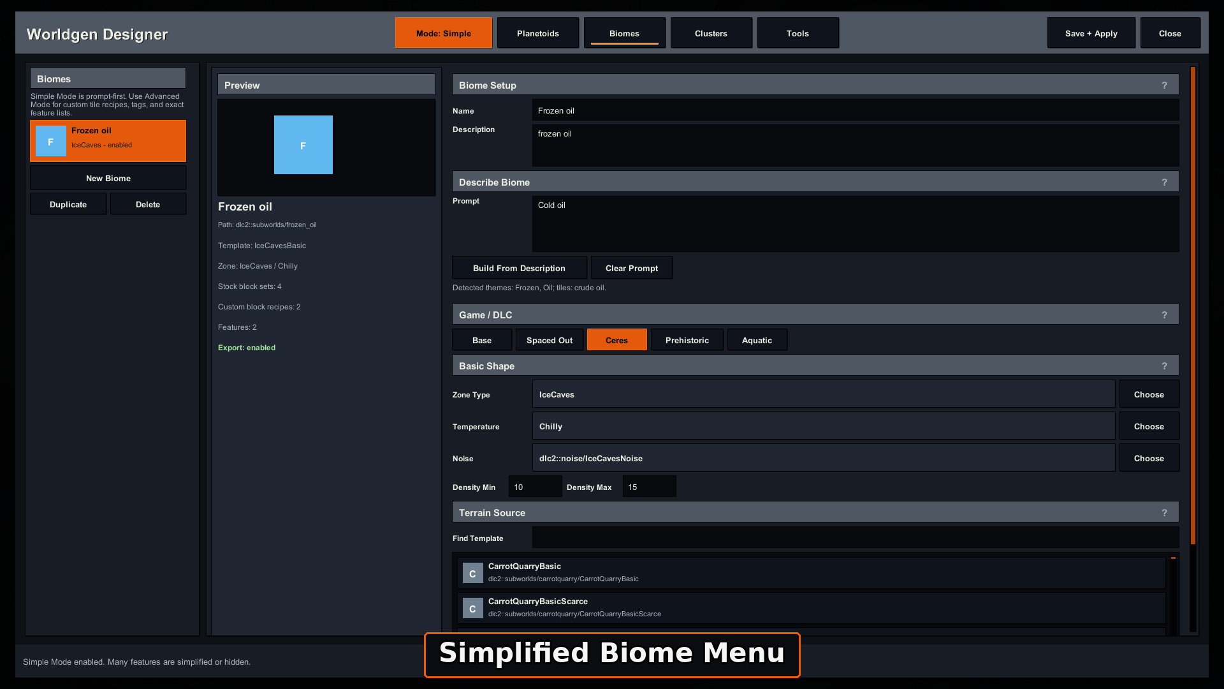Click the Zone Type IceCaves field
Image resolution: width=1224 pixels, height=689 pixels.
click(x=824, y=394)
